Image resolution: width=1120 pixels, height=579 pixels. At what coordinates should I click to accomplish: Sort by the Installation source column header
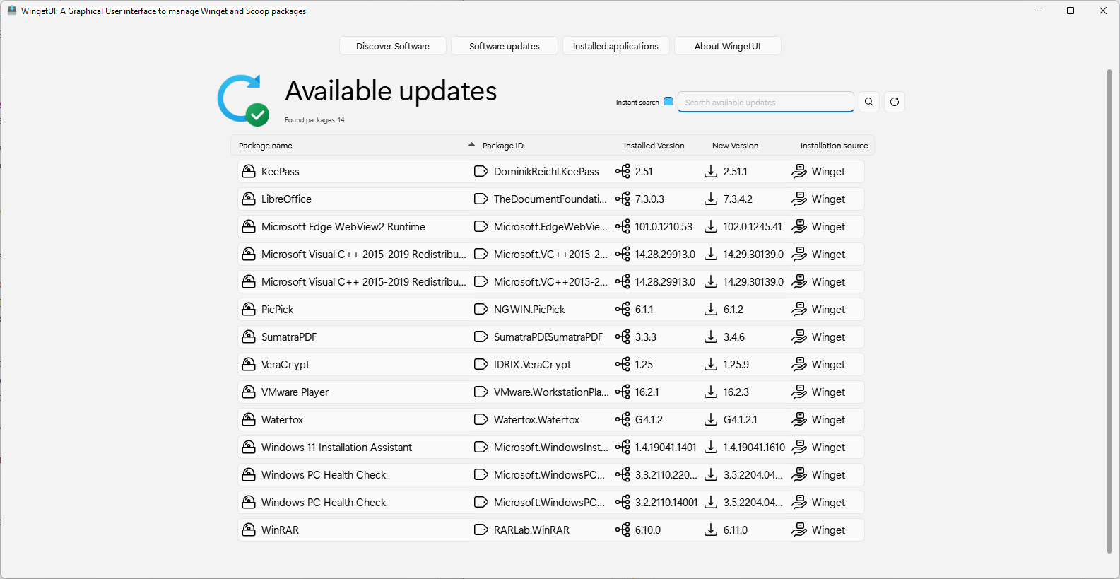(834, 146)
